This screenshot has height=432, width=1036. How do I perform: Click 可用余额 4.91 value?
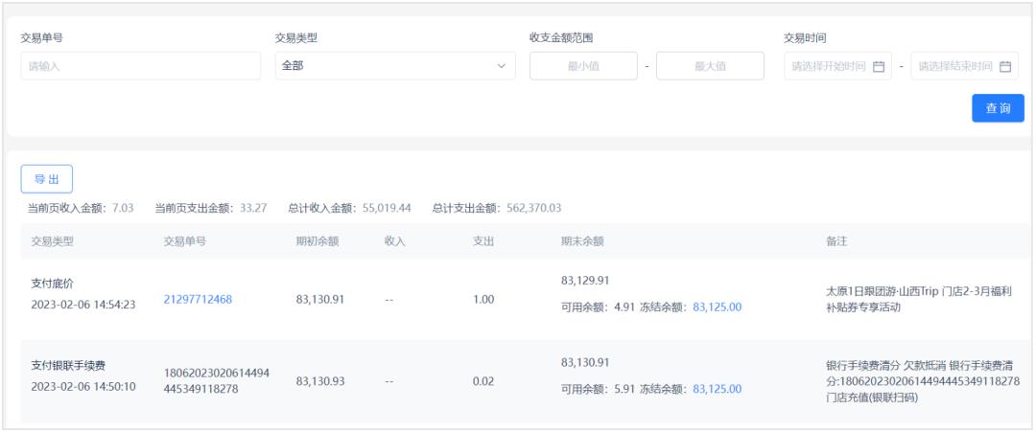(x=624, y=307)
